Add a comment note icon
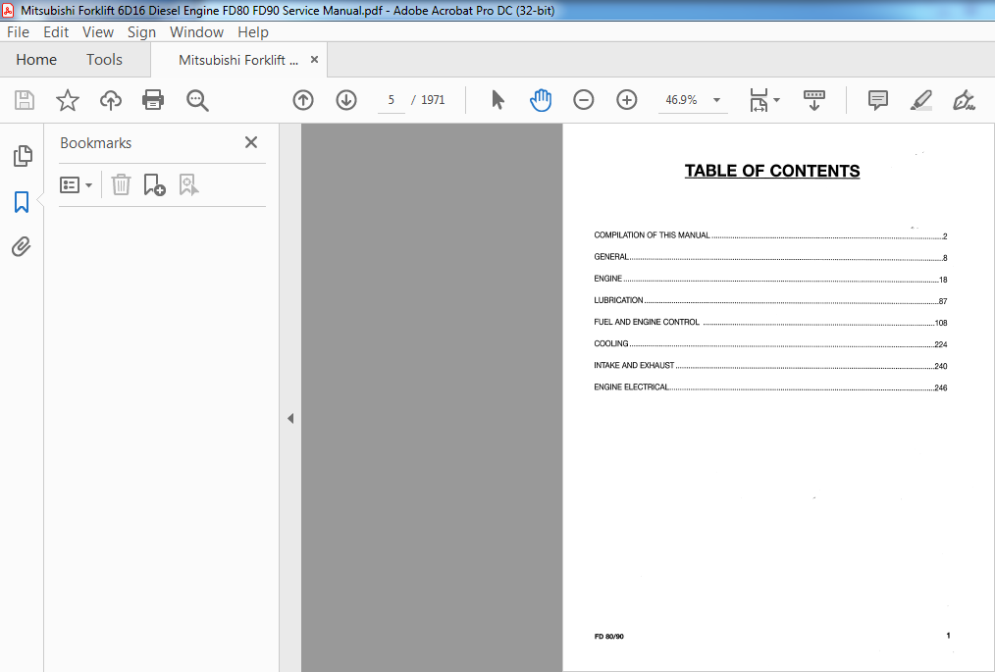The image size is (995, 672). pyautogui.click(x=877, y=100)
